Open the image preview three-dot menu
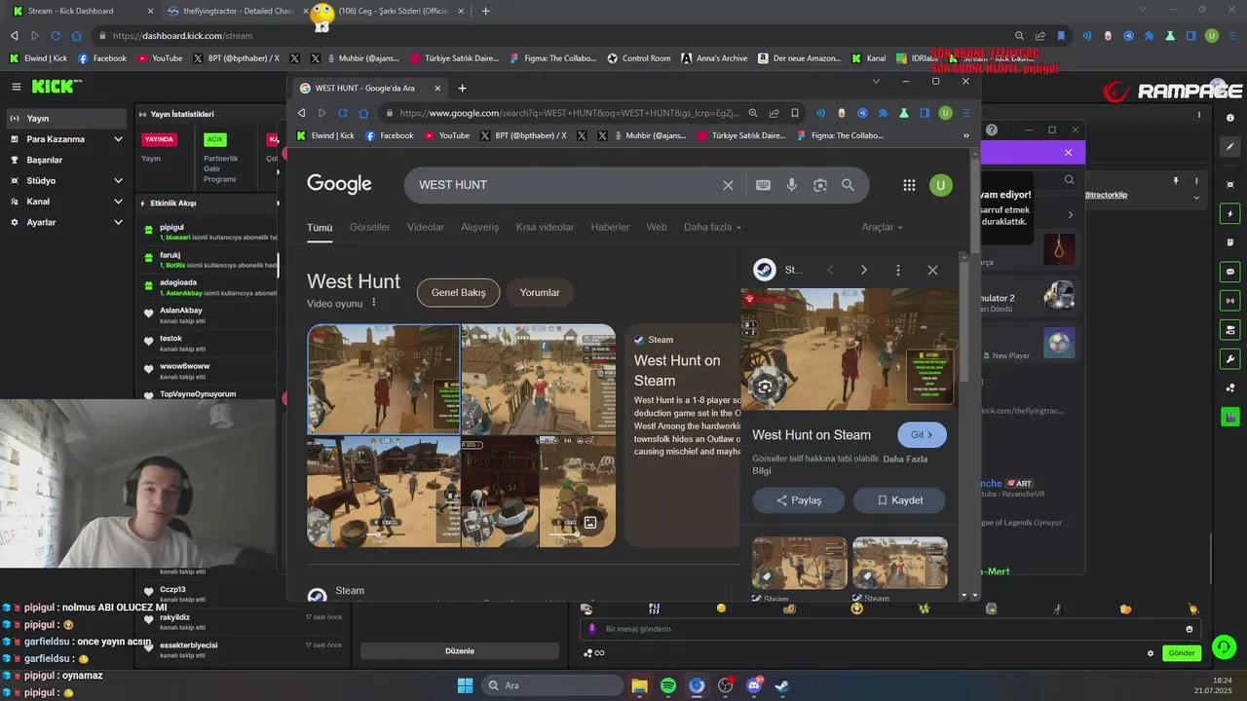 pyautogui.click(x=898, y=270)
